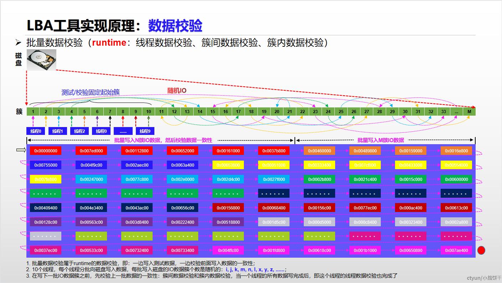Click the dark red block 0x00156800

click(228, 208)
